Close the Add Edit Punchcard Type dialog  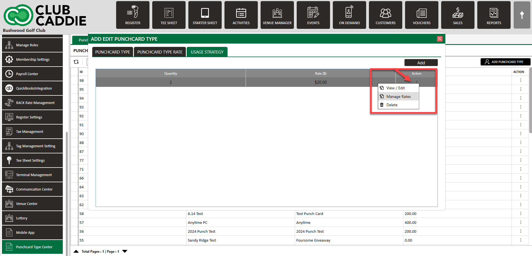439,39
